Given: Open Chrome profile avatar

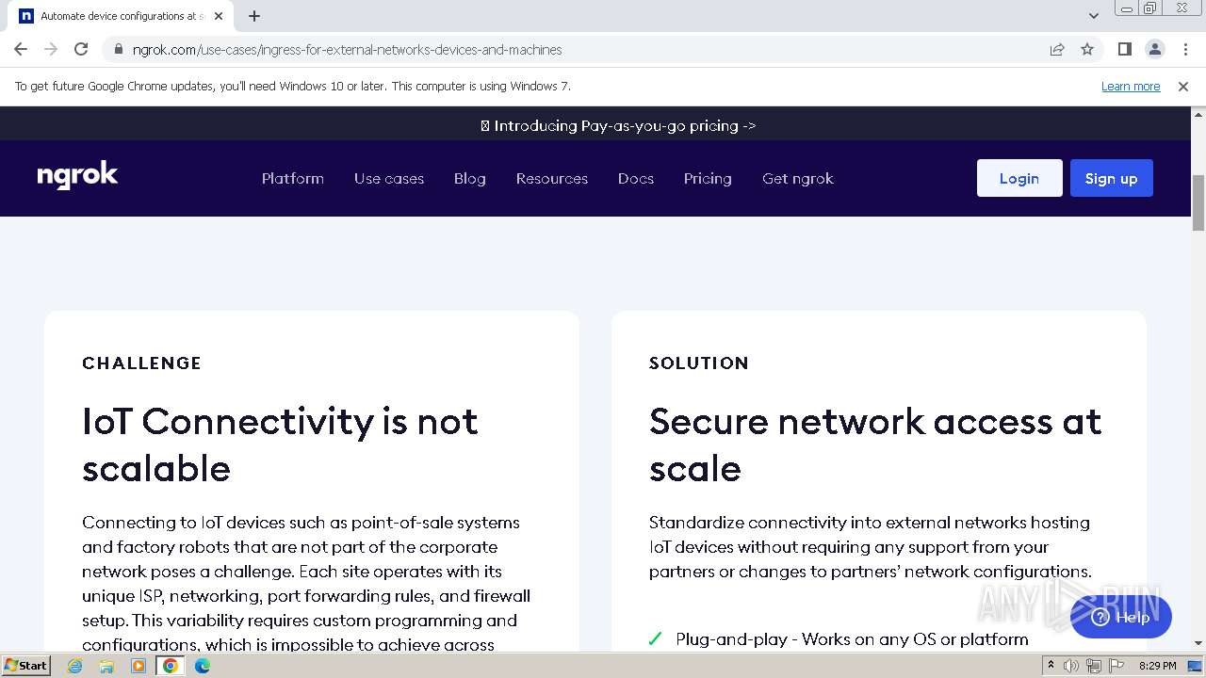Looking at the screenshot, I should pos(1154,50).
